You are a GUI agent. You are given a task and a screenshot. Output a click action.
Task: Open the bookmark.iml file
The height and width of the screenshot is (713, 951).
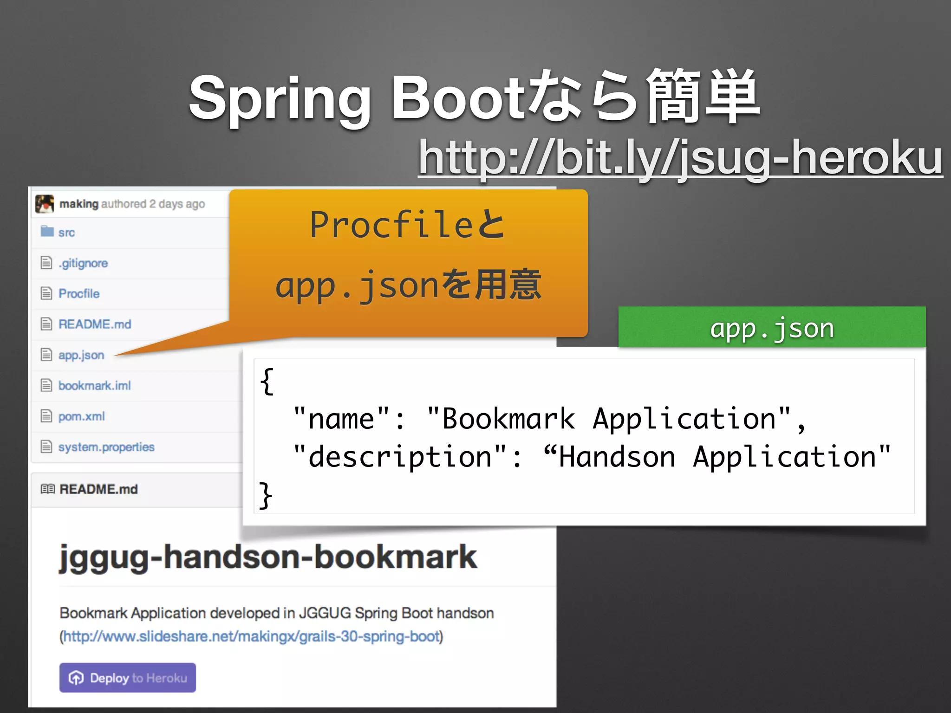coord(95,385)
